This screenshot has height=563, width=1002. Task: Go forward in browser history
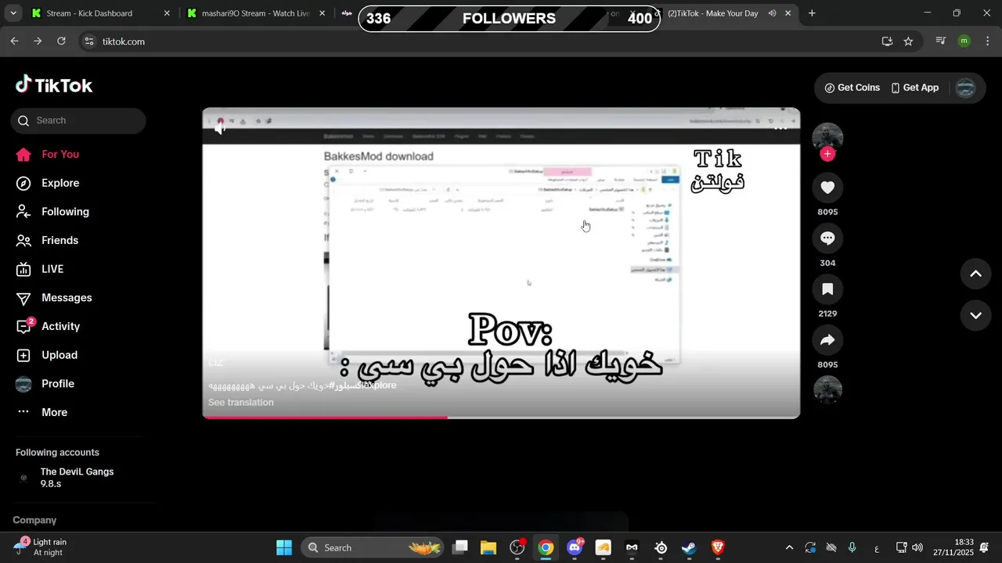click(38, 41)
